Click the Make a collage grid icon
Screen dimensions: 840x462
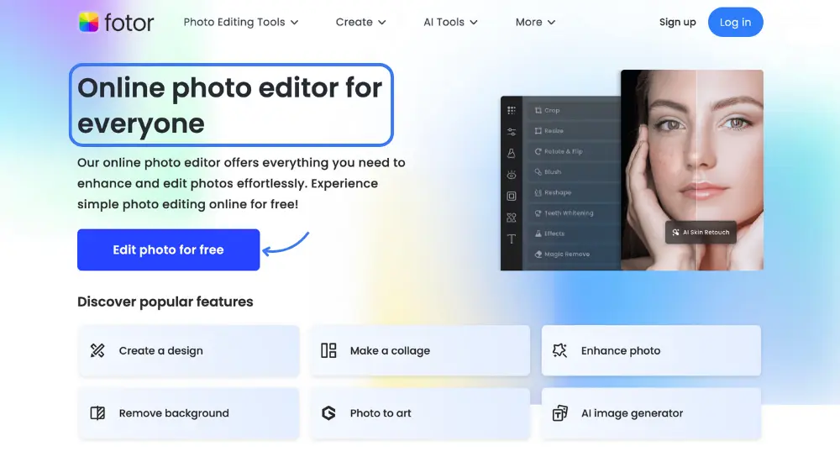point(328,350)
